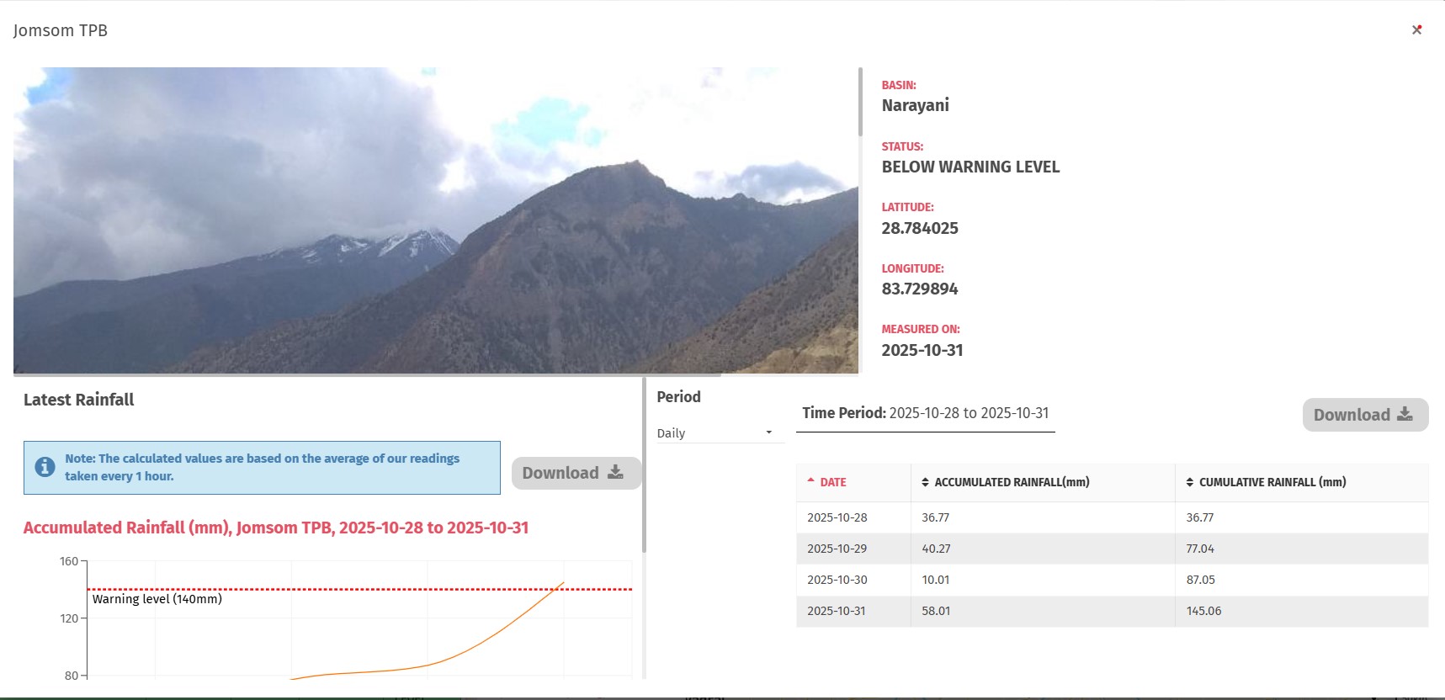1445x700 pixels.
Task: Close the Jomsom TPB dialog
Action: tap(1416, 30)
